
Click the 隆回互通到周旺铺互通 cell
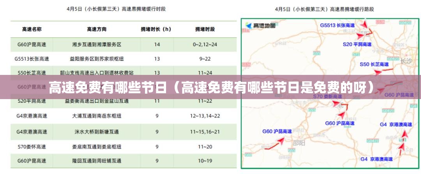pos(97,161)
